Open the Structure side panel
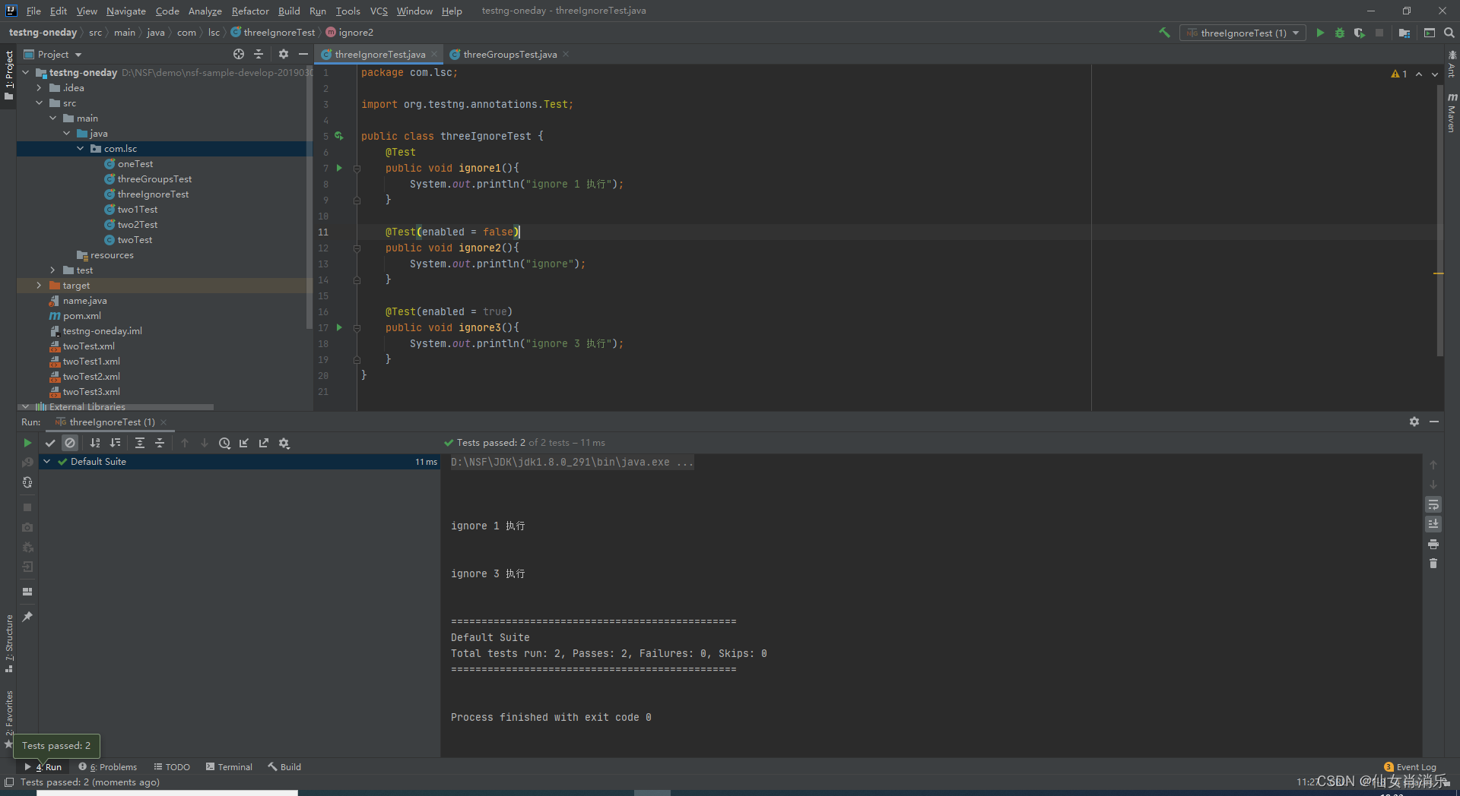 click(x=9, y=643)
